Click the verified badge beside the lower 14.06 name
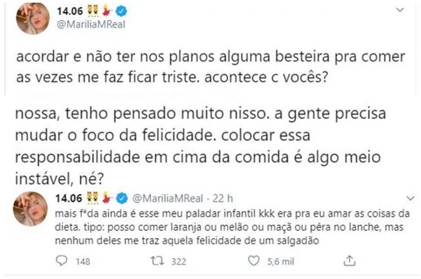Image resolution: width=421 pixels, height=279 pixels. tap(123, 198)
